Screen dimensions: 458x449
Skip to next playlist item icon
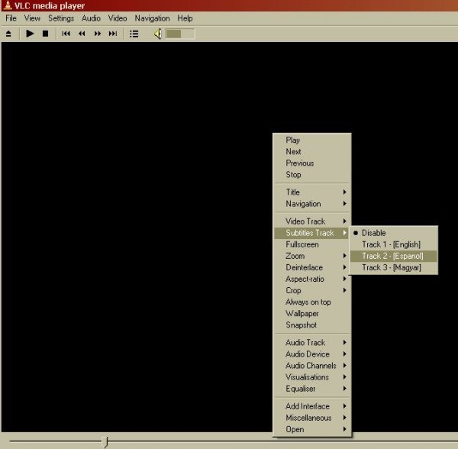(113, 34)
